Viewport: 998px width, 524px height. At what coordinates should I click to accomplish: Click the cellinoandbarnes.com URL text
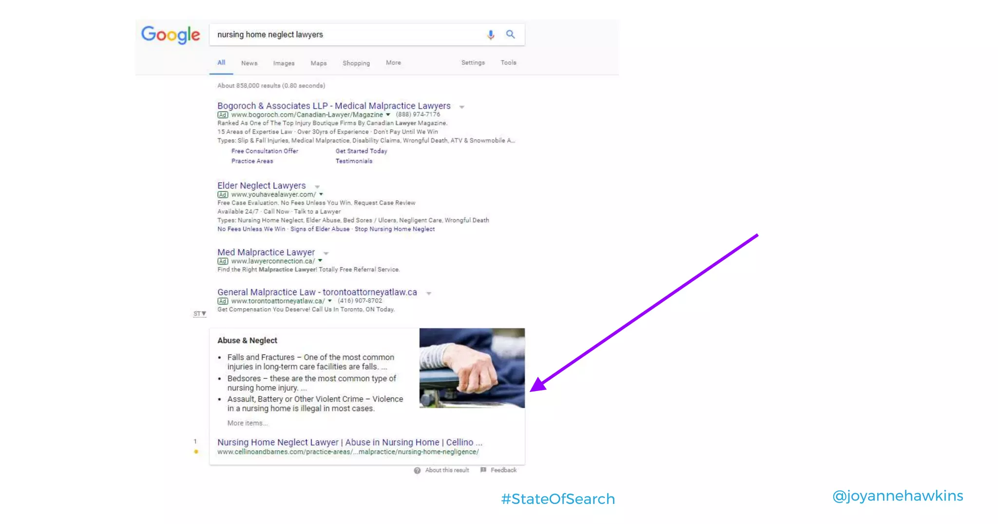pos(348,452)
